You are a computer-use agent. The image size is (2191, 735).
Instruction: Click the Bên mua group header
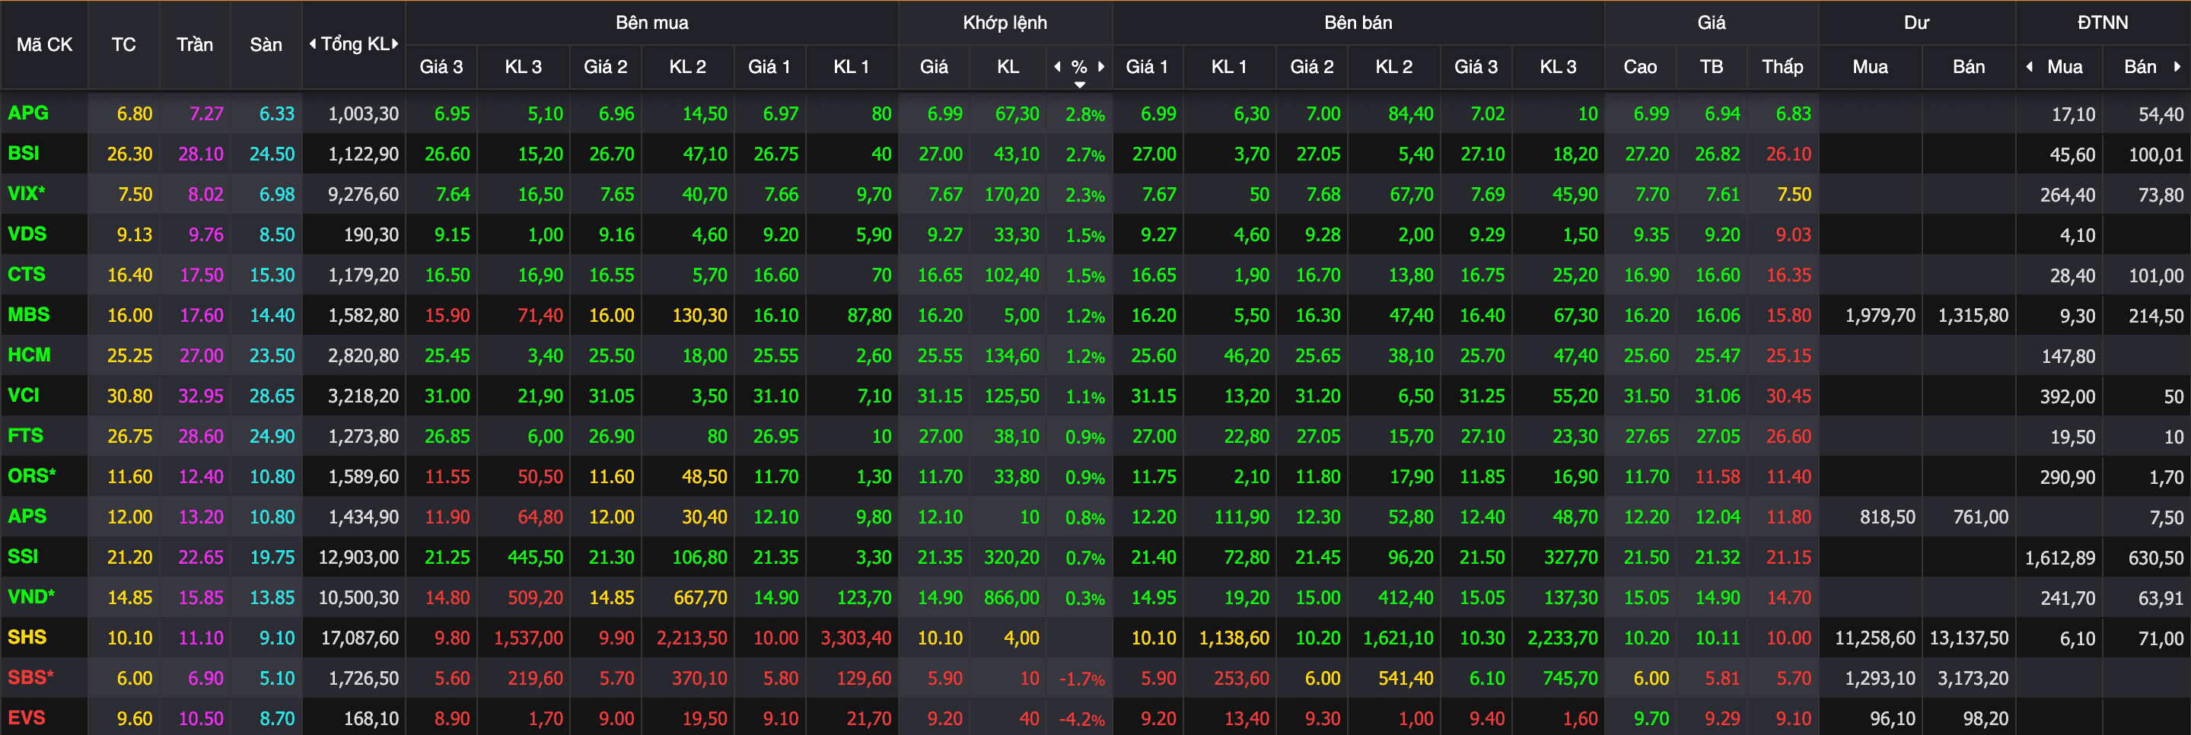652,23
